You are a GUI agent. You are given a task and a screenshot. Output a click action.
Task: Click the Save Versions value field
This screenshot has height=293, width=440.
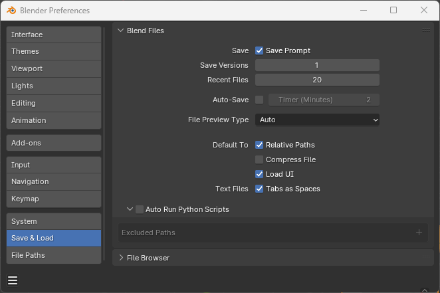coord(317,65)
